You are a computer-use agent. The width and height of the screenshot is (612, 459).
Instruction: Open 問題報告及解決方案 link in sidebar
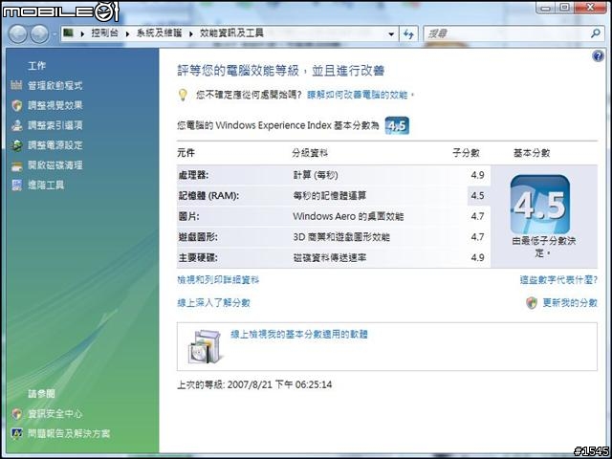click(x=69, y=433)
